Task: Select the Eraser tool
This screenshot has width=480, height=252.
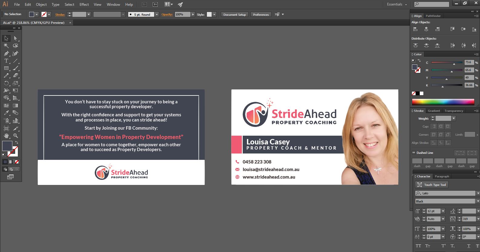Action: [x=15, y=76]
